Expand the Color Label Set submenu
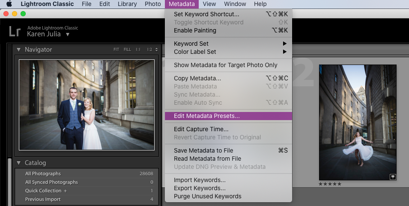Viewport: 409px width, 206px height. [228, 52]
